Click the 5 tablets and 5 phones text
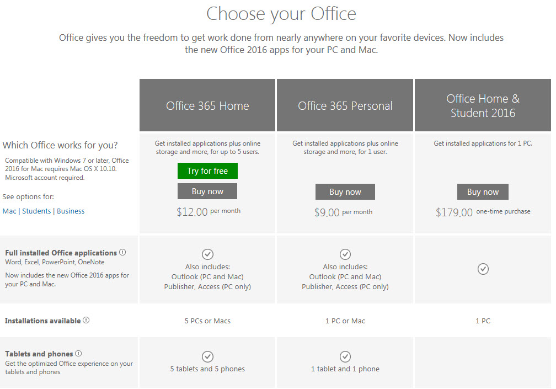 (207, 369)
